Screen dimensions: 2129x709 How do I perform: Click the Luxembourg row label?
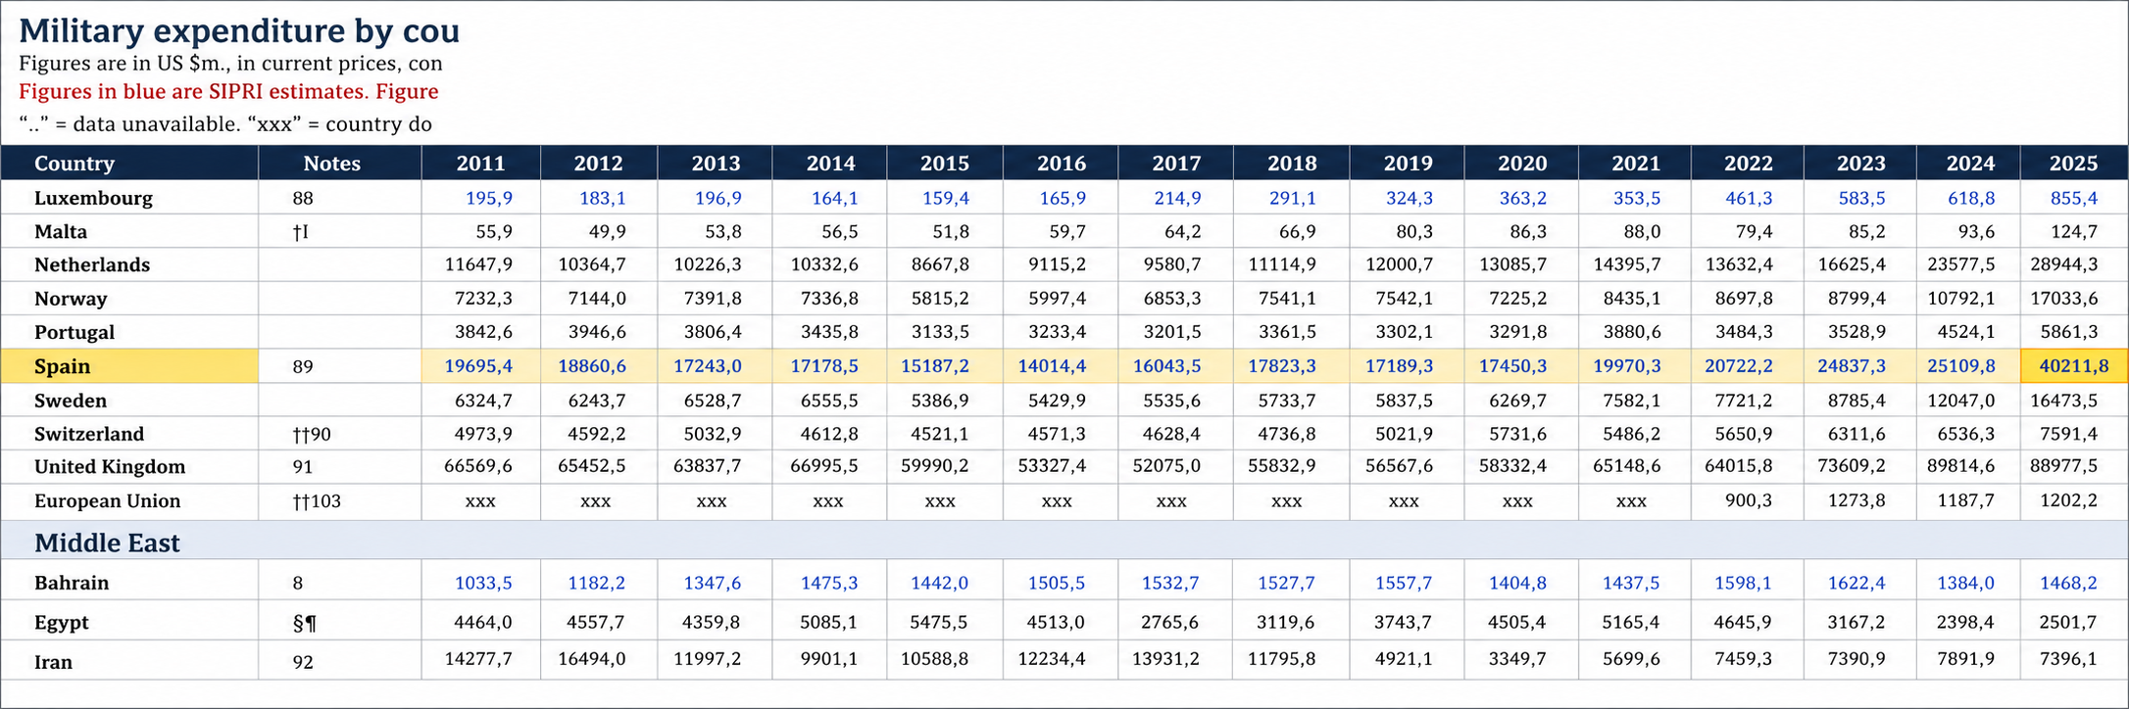click(x=93, y=198)
